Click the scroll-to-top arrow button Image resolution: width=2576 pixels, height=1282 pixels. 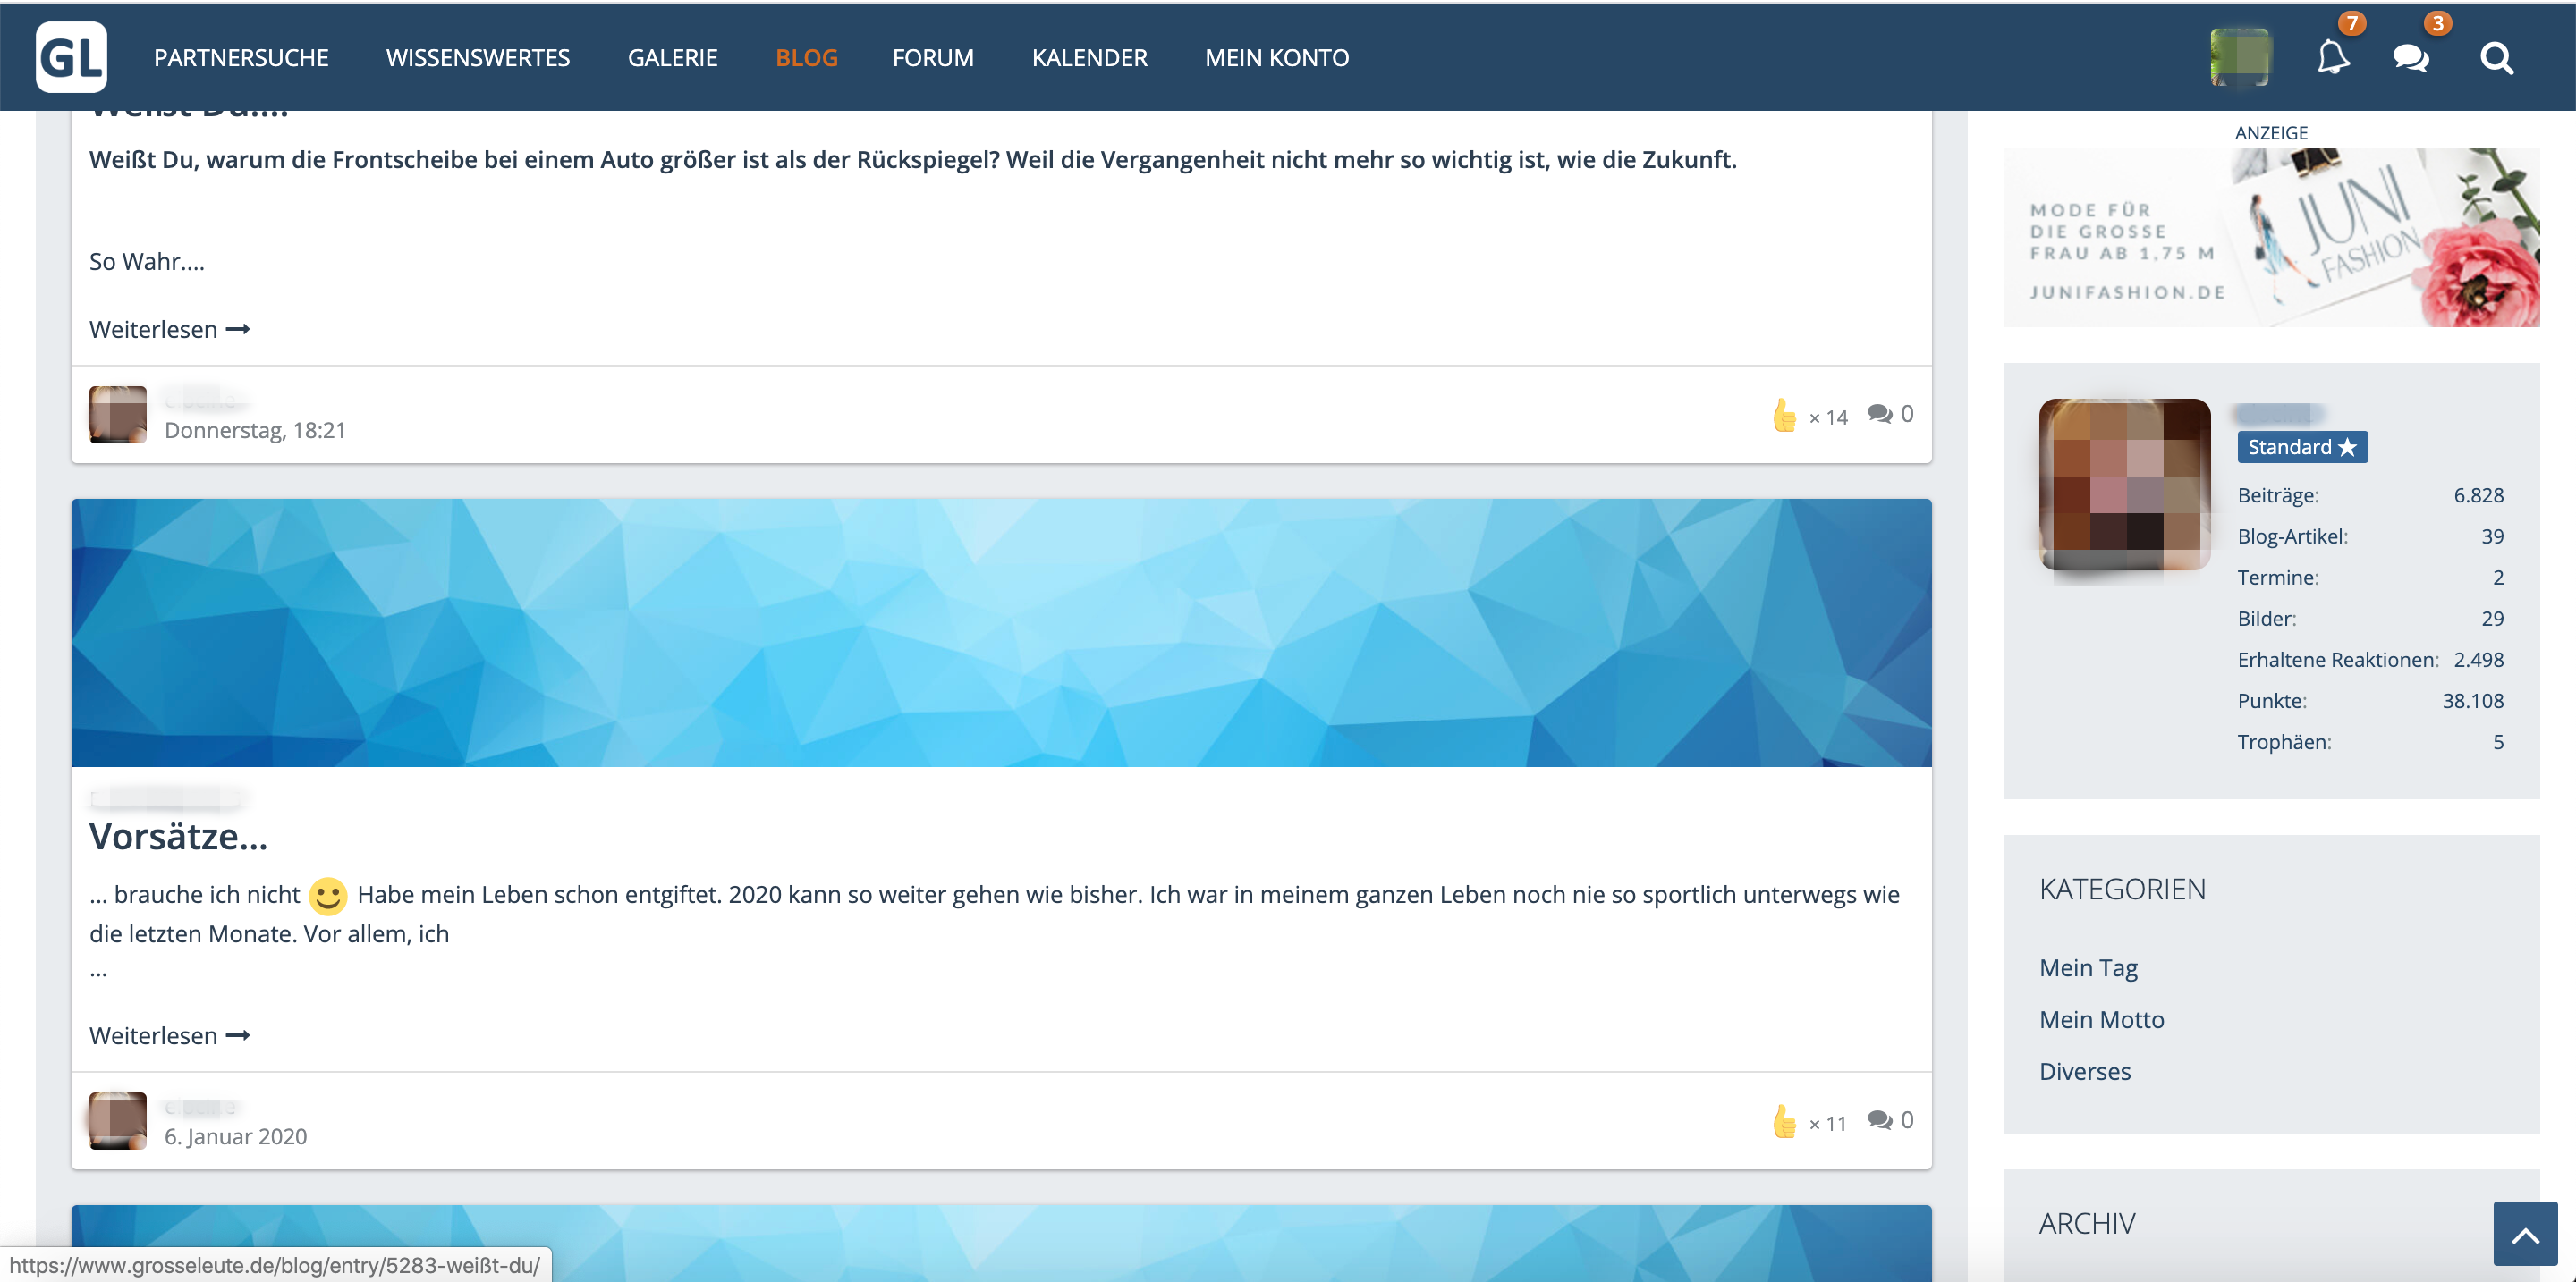[2525, 1234]
